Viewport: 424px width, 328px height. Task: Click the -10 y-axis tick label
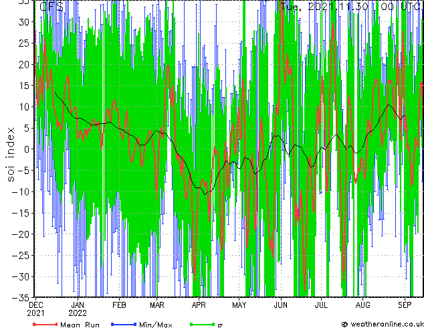tap(21, 192)
